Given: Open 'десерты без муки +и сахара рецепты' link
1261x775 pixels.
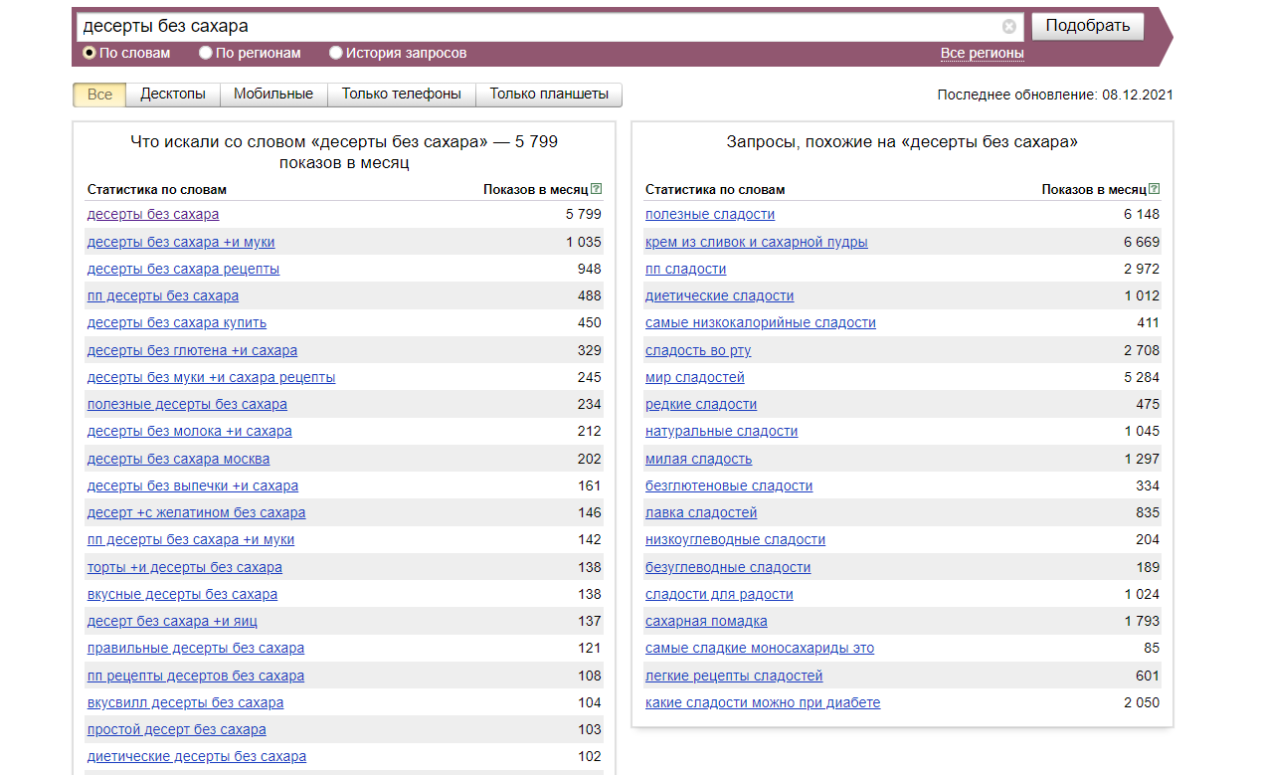Looking at the screenshot, I should point(211,377).
